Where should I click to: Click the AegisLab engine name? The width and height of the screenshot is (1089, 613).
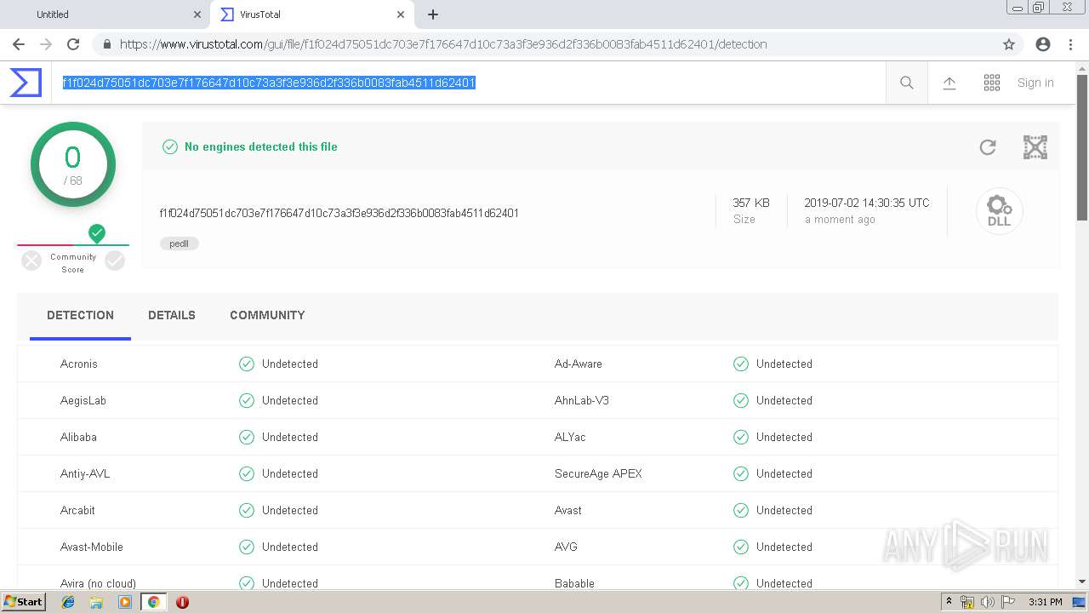click(x=83, y=400)
